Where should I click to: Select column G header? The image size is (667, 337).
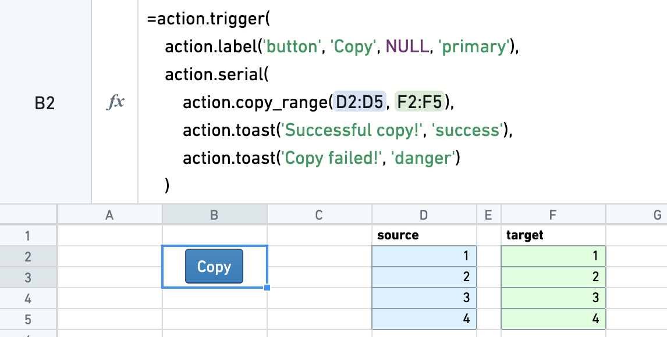[636, 215]
